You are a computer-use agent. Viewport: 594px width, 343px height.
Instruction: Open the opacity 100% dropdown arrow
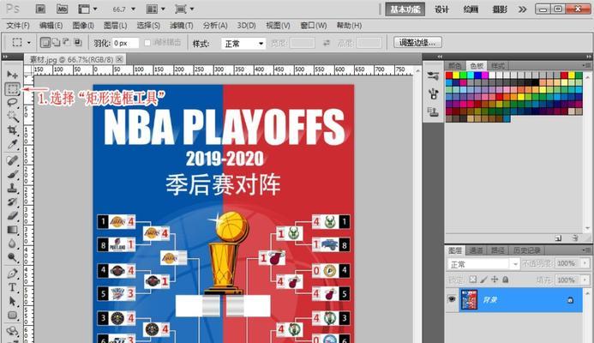pos(585,263)
